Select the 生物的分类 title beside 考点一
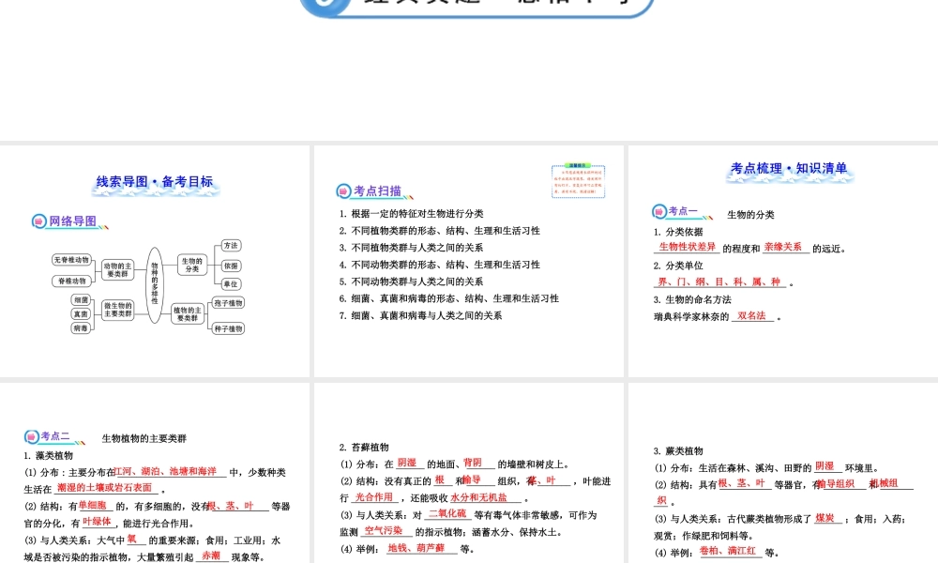This screenshot has height=563, width=938. click(750, 215)
